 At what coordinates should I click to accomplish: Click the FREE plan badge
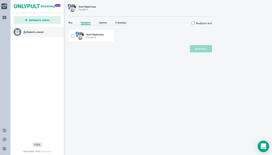[37, 145]
